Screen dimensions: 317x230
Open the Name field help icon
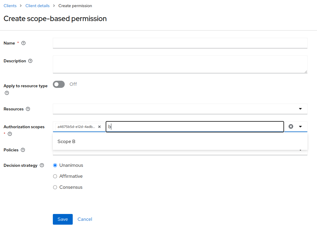[x=23, y=43]
